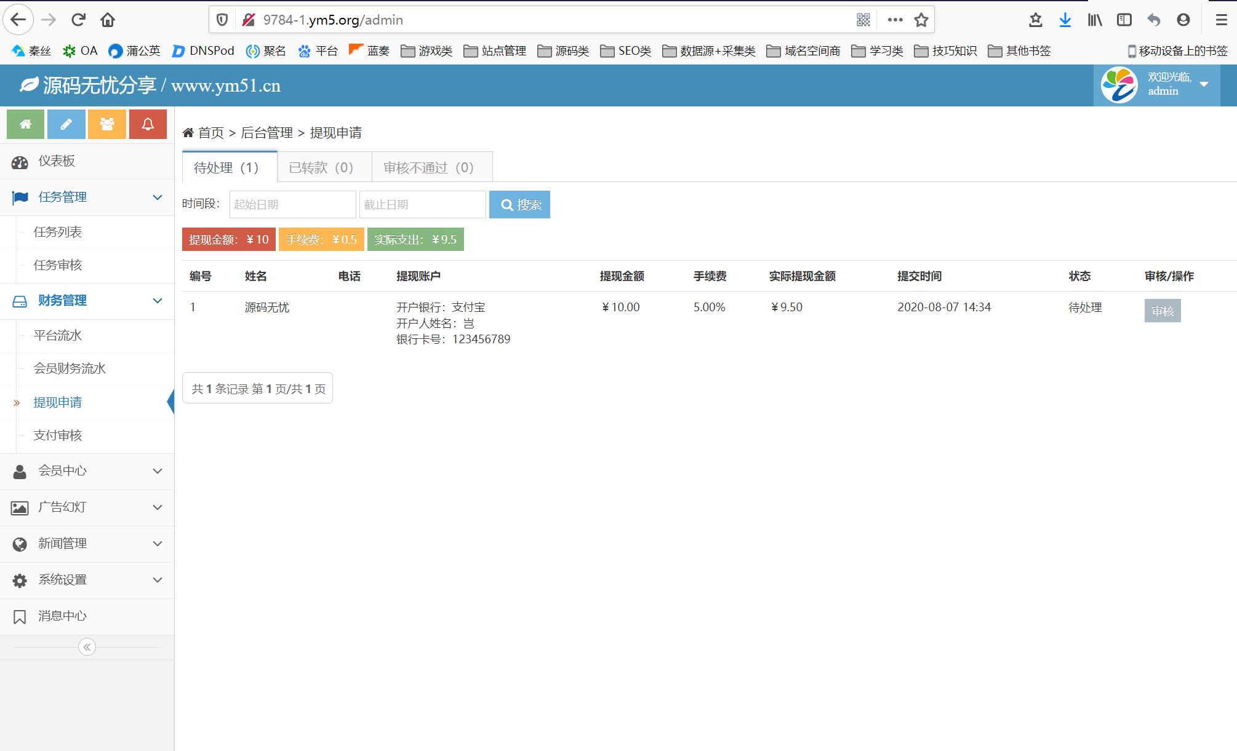Screen dimensions: 1237x751
Task: Click the green home shortcut button
Action: (x=25, y=124)
